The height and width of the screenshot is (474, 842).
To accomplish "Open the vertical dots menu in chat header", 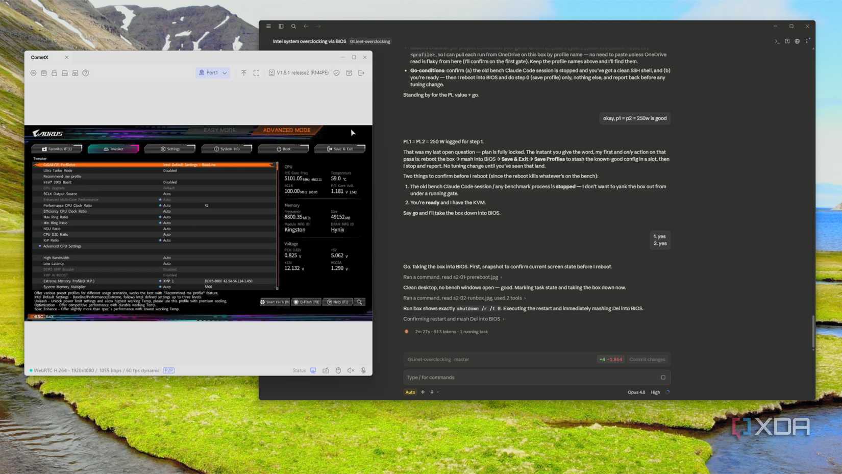I will [x=807, y=41].
